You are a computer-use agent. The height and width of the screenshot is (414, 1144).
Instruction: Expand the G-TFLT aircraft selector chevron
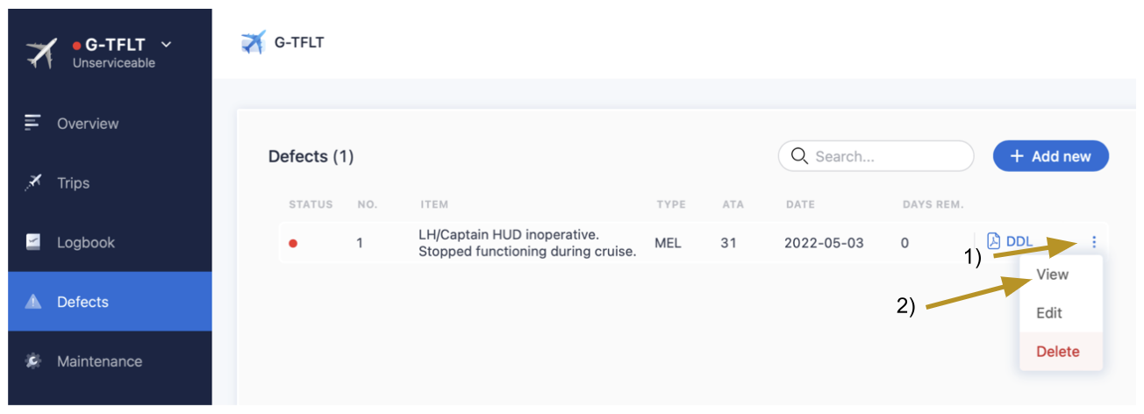(x=168, y=45)
